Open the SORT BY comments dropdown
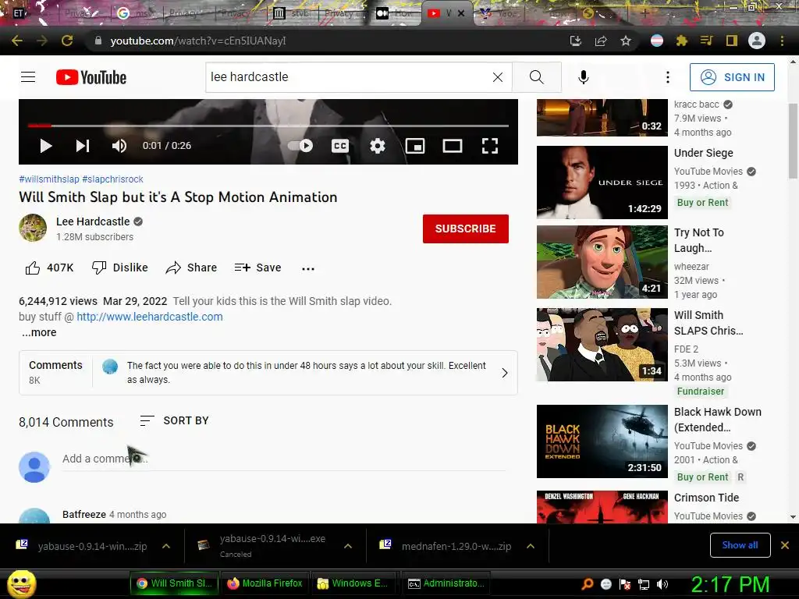 pos(174,420)
